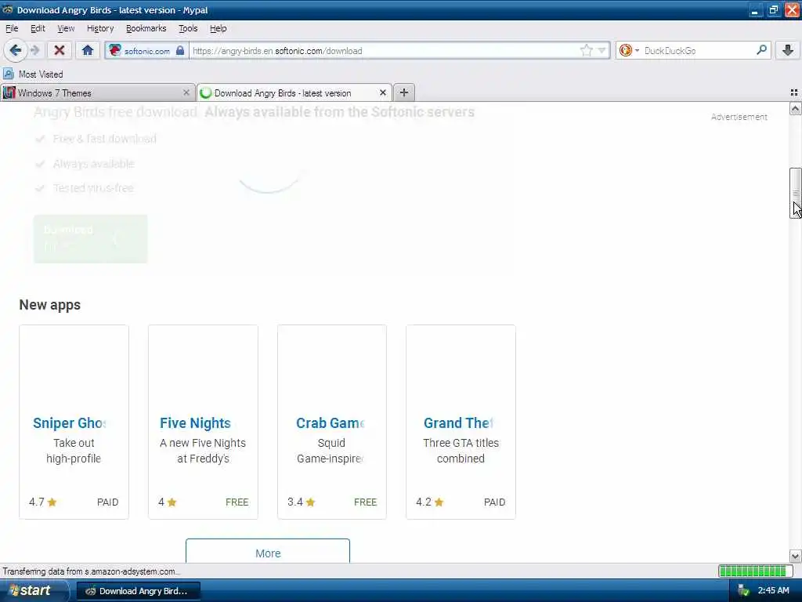Click the 2:45 AM taskbar clock
Viewport: 802px width, 602px height.
coord(773,591)
